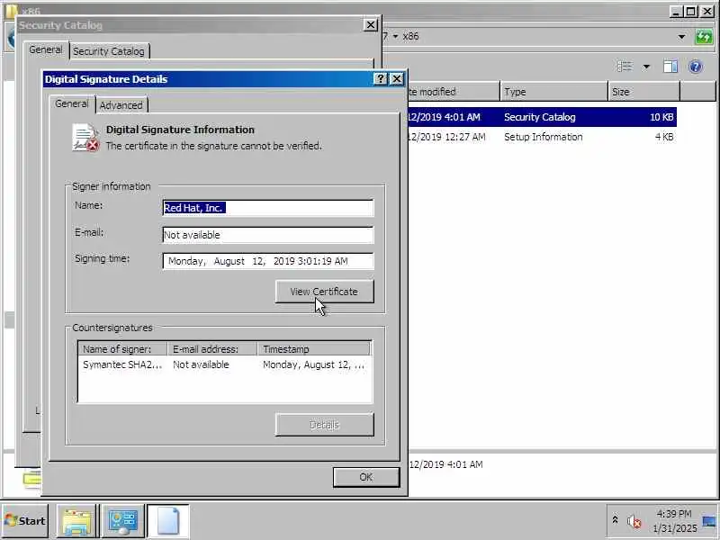Change the view with the views icon
Viewport: 720px width, 540px height.
(x=625, y=67)
